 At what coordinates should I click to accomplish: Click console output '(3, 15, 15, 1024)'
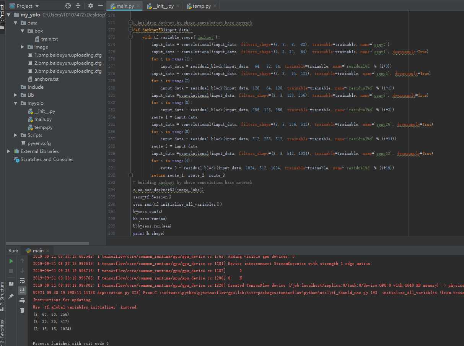(x=52, y=329)
